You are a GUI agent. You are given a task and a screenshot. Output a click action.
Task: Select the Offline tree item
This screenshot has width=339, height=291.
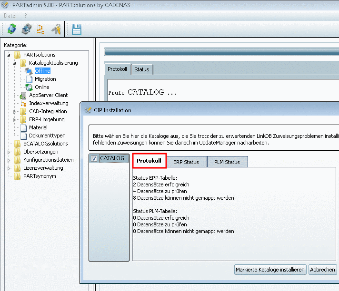43,71
